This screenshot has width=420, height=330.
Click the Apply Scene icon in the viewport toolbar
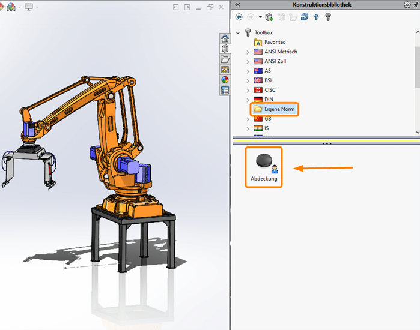[11, 7]
